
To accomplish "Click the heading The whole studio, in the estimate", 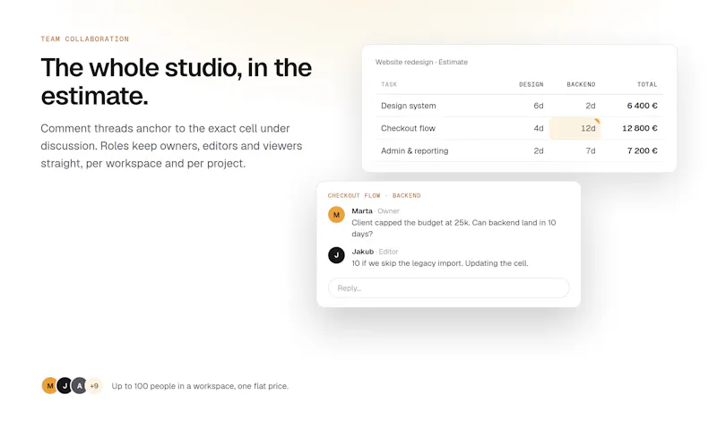I will [x=176, y=82].
